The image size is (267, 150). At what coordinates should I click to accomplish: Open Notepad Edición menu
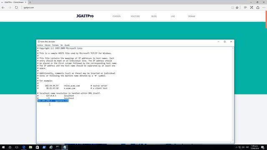click(48, 45)
